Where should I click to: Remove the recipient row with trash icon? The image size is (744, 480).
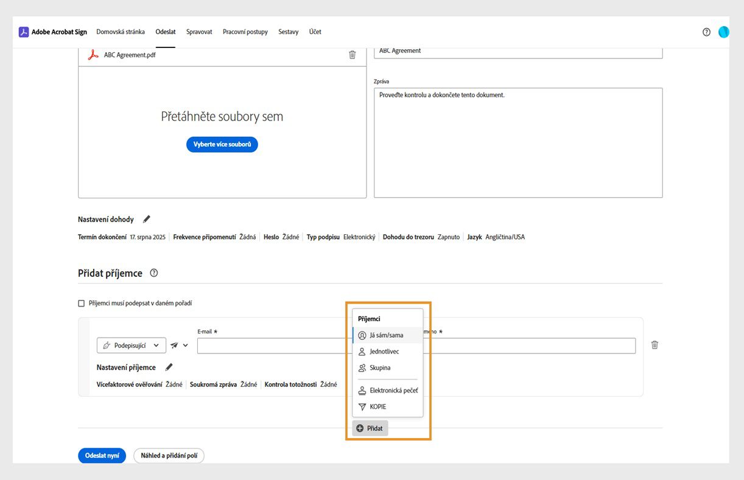click(x=655, y=345)
